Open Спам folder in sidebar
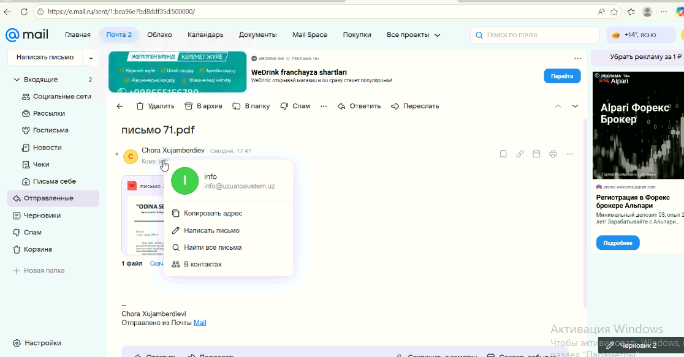Viewport: 684px width, 357px height. [27, 232]
